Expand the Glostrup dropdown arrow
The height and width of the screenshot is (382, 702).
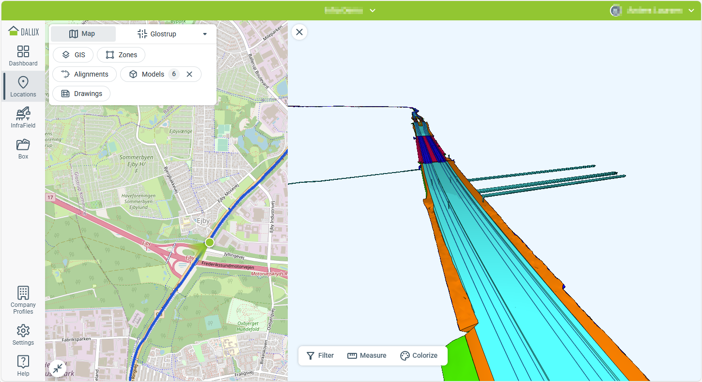coord(205,34)
